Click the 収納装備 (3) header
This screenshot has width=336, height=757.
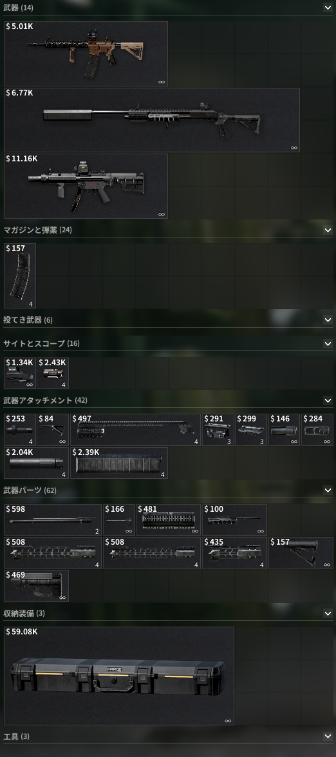[x=24, y=614]
